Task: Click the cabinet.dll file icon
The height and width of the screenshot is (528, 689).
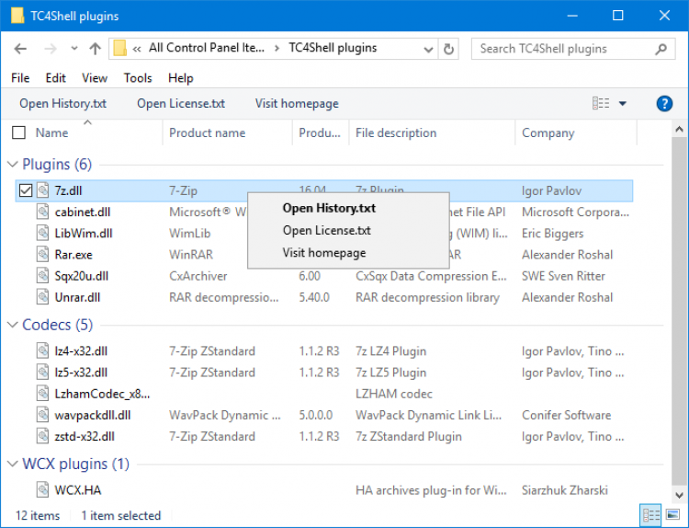Action: pos(43,212)
